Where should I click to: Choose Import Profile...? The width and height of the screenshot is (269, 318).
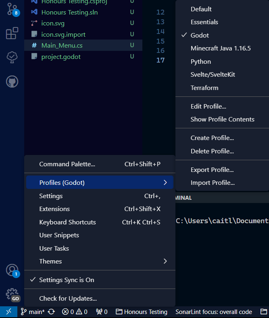(x=222, y=183)
